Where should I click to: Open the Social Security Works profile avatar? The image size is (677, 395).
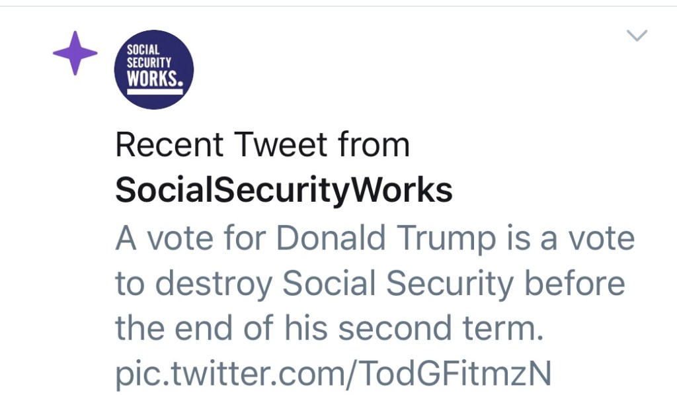[x=154, y=69]
